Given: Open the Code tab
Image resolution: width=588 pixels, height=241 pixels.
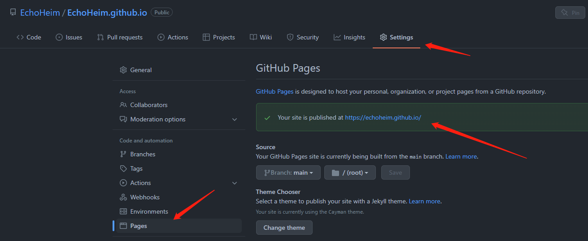Looking at the screenshot, I should click(x=29, y=37).
